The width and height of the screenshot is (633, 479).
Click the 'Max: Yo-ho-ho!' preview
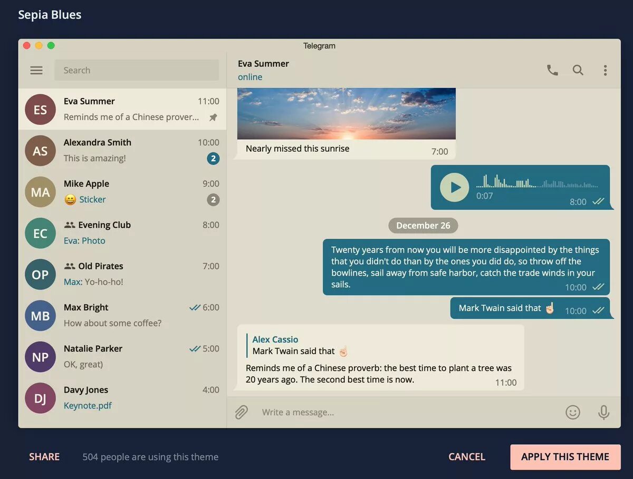93,282
